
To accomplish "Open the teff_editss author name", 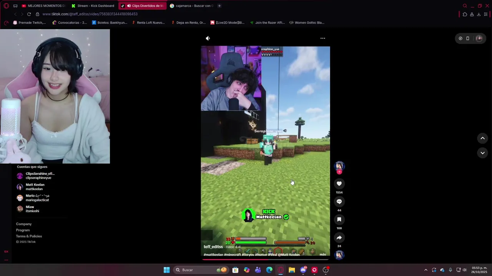I will 213,247.
